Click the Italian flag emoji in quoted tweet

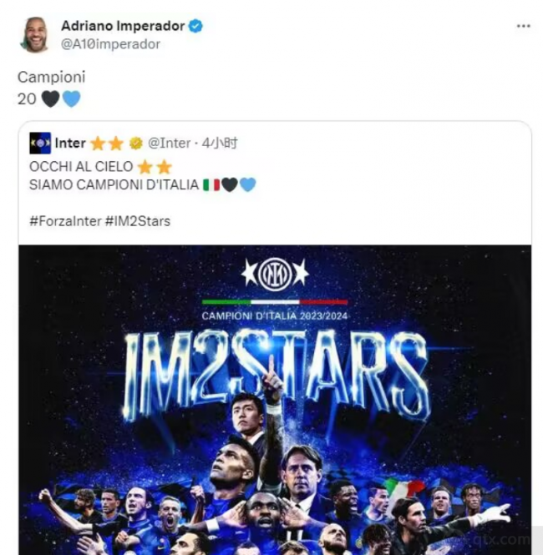(x=211, y=184)
